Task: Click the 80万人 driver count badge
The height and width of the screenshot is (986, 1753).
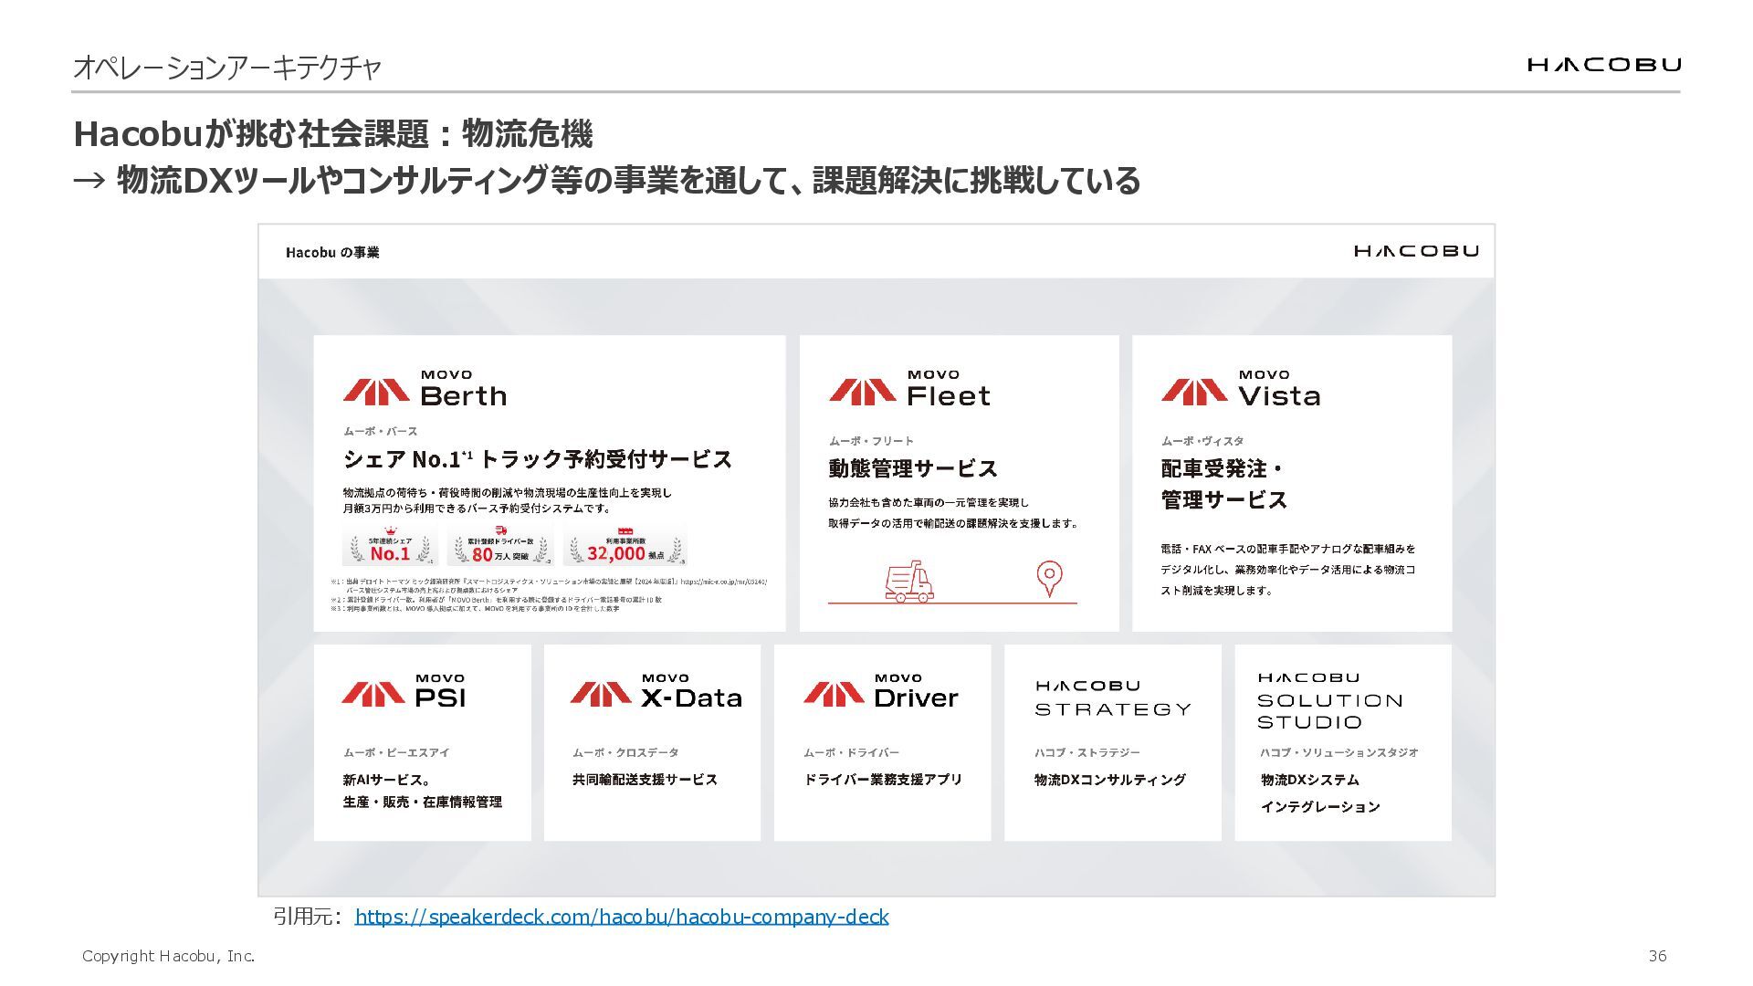Action: click(500, 546)
